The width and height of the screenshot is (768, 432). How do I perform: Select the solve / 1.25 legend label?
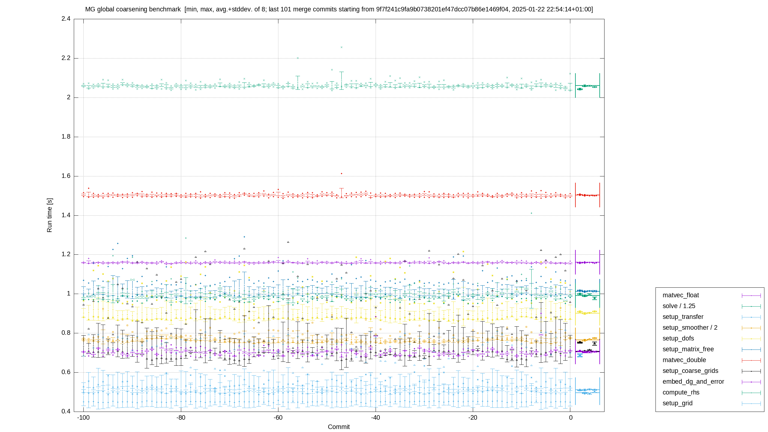[679, 306]
